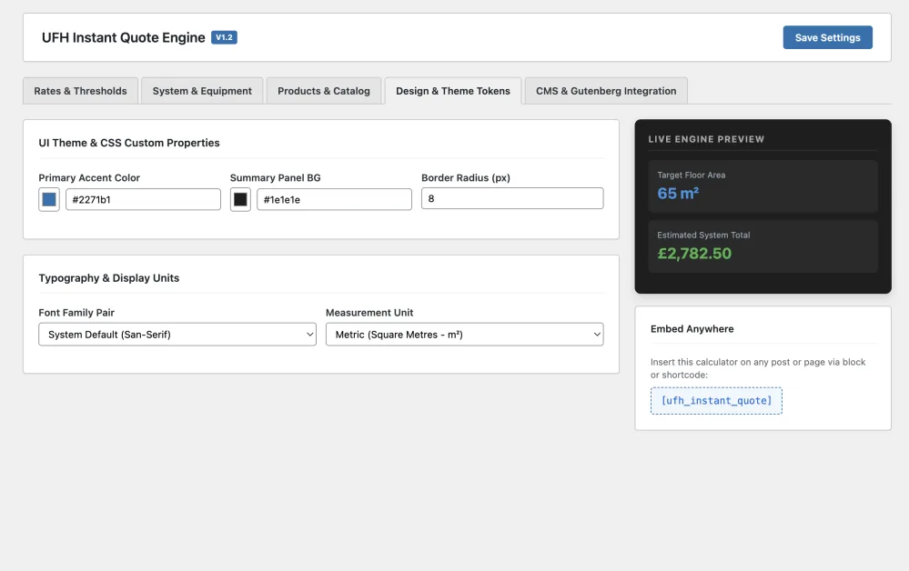
Task: Click the UI Theme & CSS Custom Properties heading
Action: pyautogui.click(x=129, y=143)
